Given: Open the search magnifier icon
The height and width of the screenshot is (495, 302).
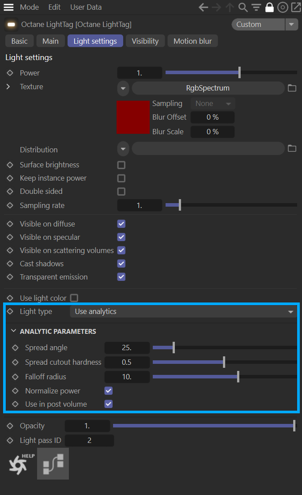Looking at the screenshot, I should point(243,8).
